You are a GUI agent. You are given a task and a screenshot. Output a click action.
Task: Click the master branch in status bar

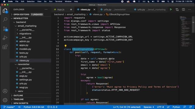tap(9, 107)
